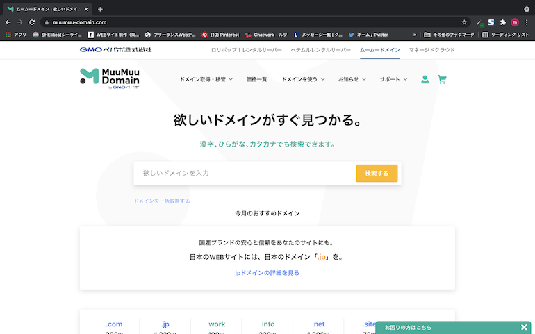The height and width of the screenshot is (334, 535).
Task: Open the user account icon on the site
Action: (425, 79)
